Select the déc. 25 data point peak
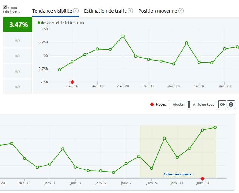 pyautogui.click(x=186, y=43)
